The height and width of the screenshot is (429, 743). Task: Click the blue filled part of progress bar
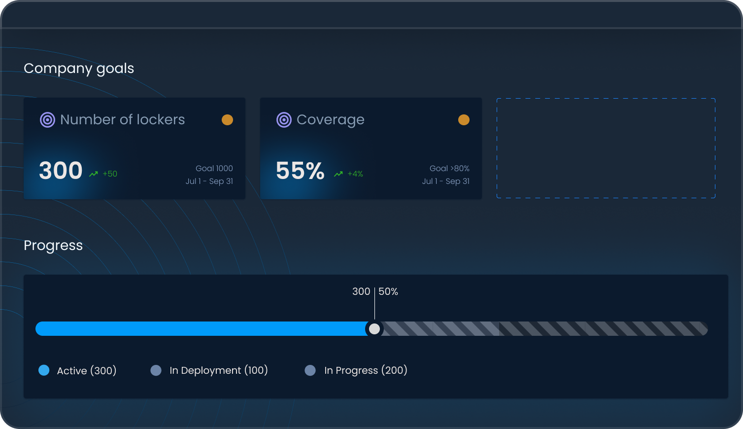point(201,329)
